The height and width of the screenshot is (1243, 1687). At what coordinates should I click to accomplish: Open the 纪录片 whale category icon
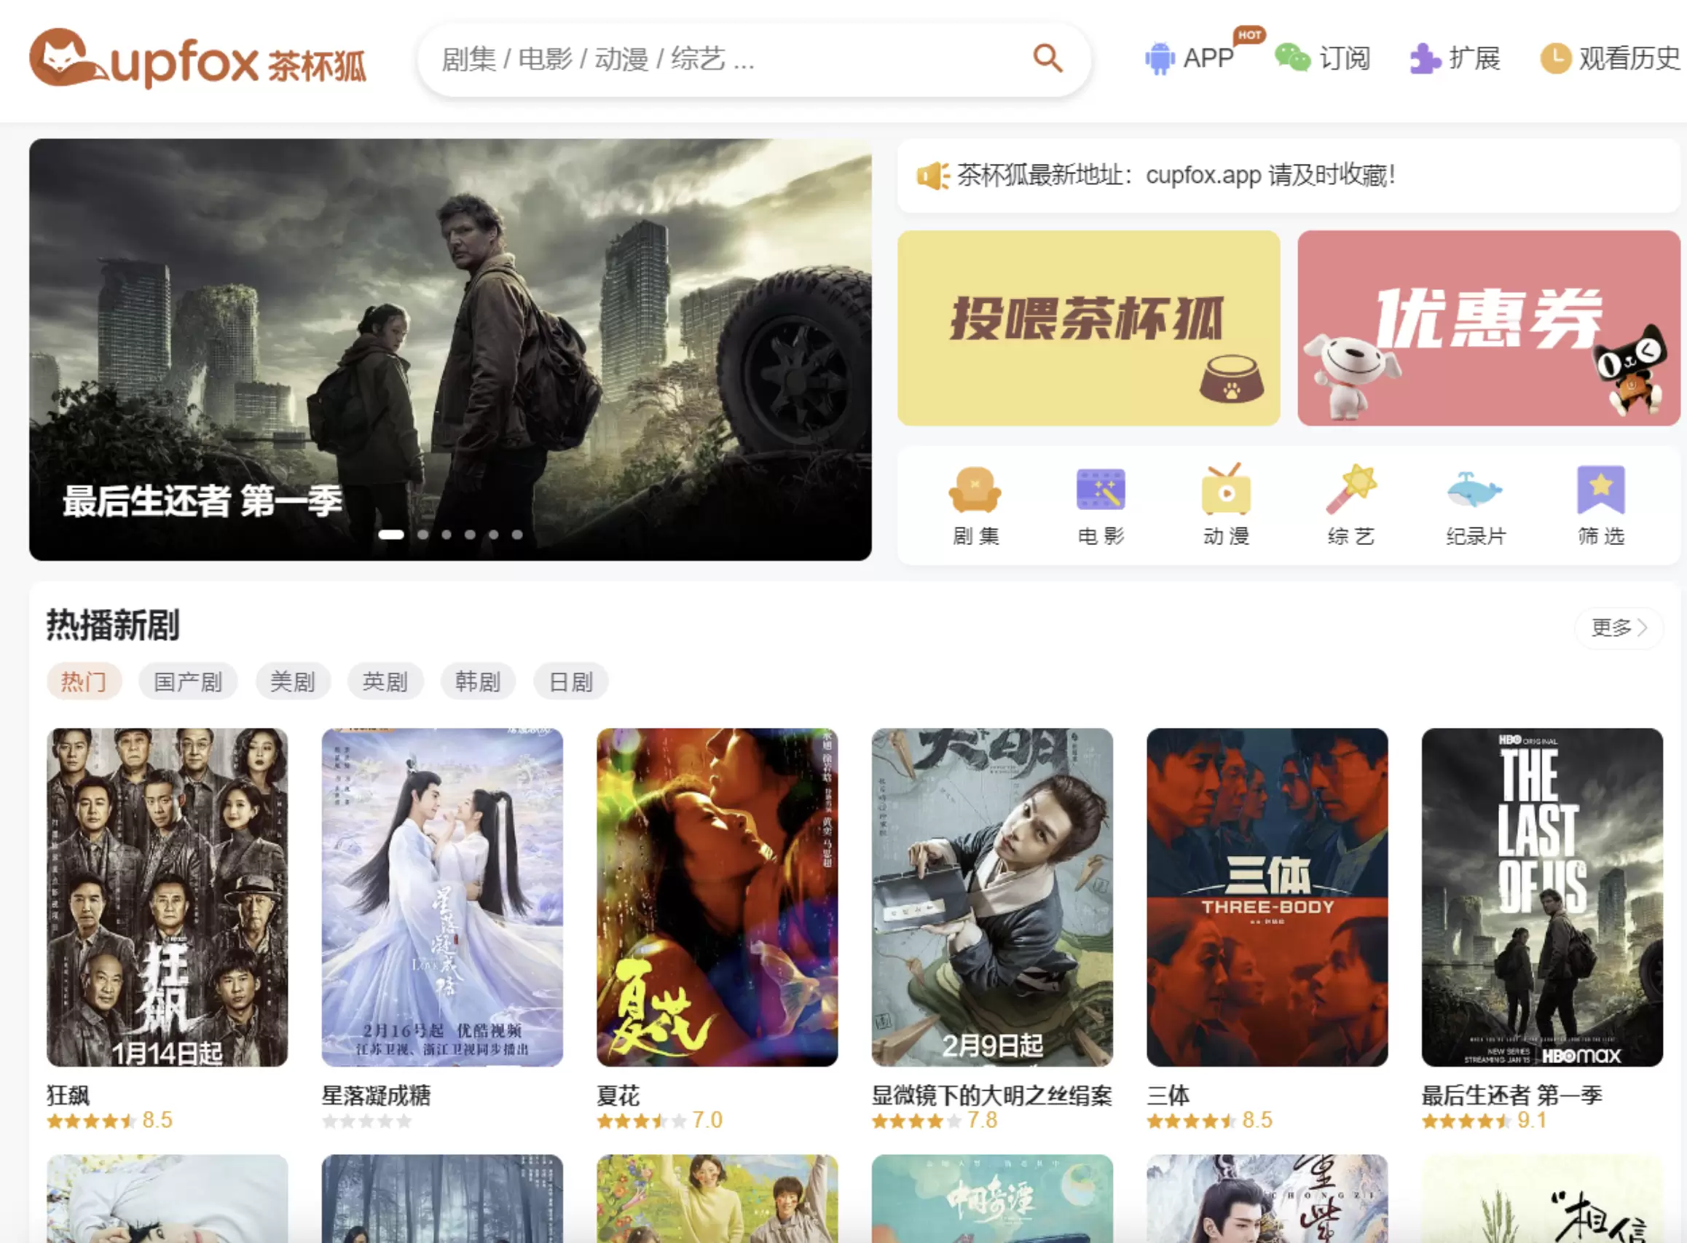pos(1475,489)
